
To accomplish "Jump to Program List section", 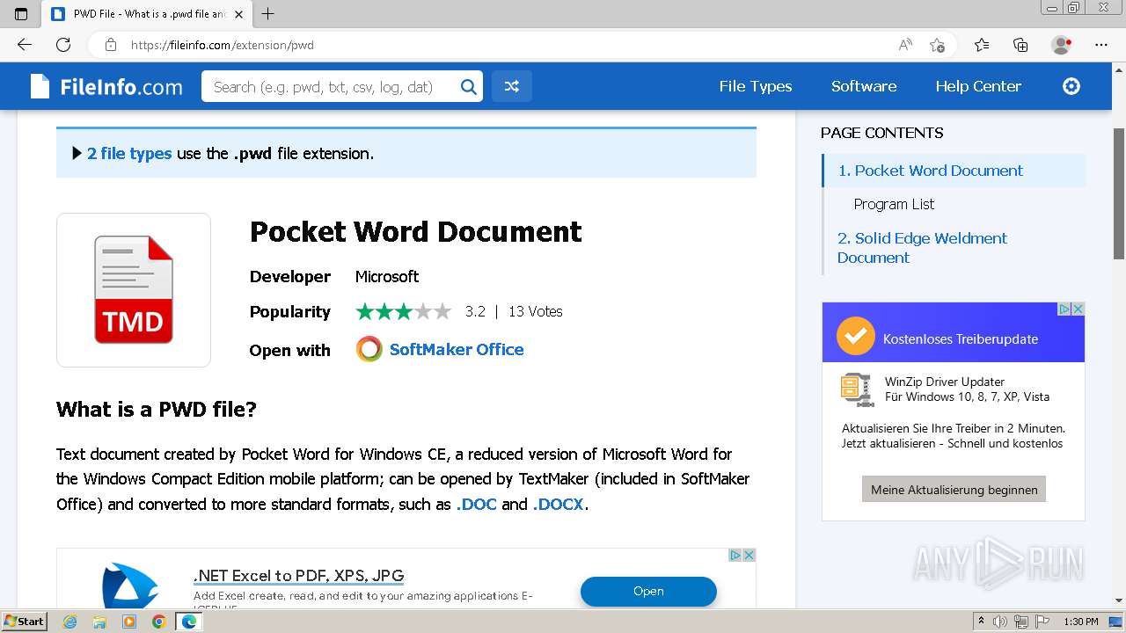I will [894, 204].
